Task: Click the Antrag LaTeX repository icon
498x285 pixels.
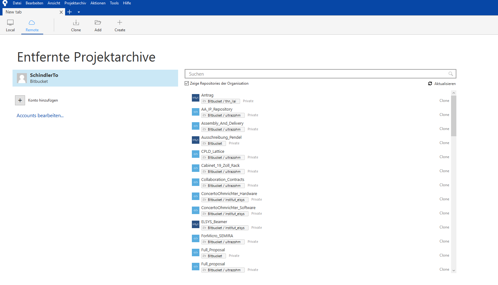Action: coord(196,98)
